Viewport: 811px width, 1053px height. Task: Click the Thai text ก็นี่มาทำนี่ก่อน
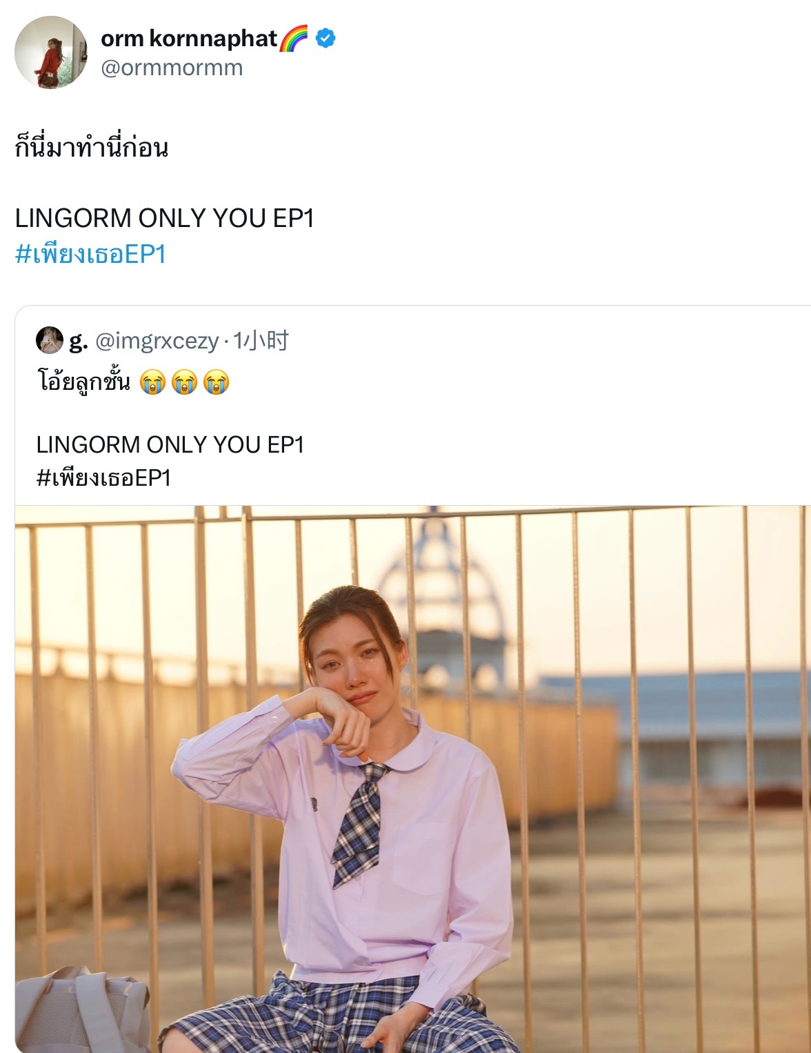[x=92, y=147]
